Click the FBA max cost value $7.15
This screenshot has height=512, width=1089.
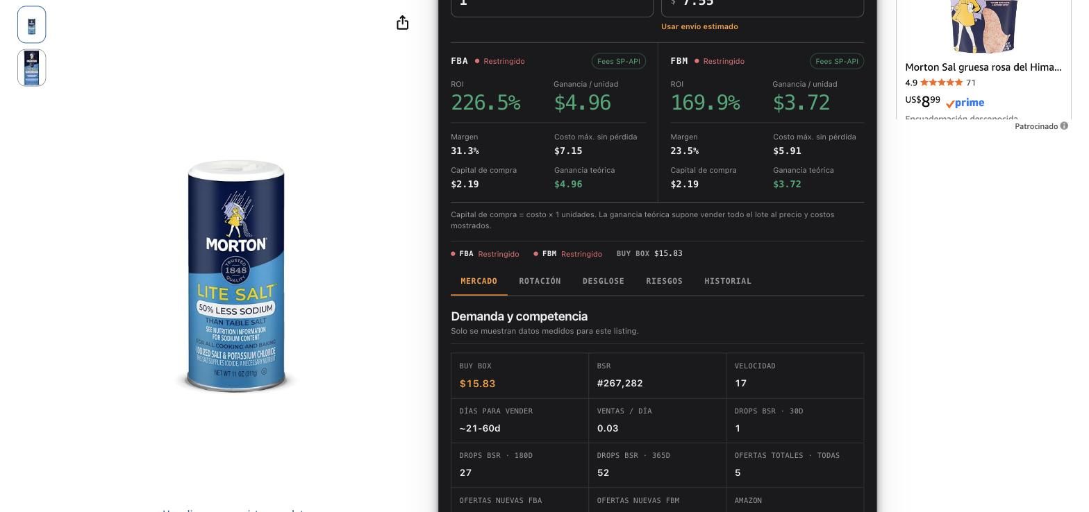[x=568, y=151]
